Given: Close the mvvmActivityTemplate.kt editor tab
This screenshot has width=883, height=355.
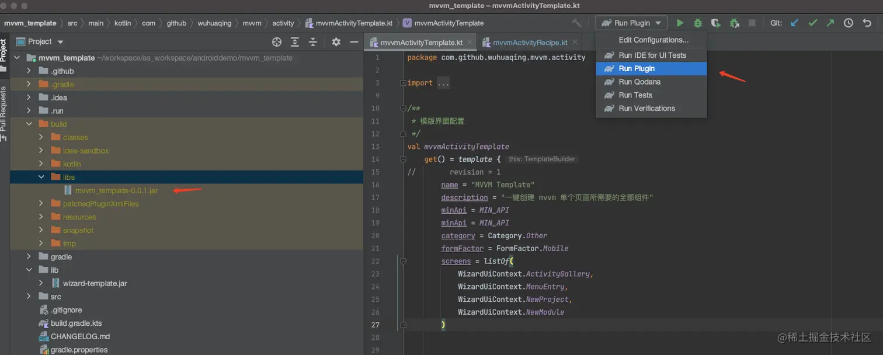Looking at the screenshot, I should [470, 42].
